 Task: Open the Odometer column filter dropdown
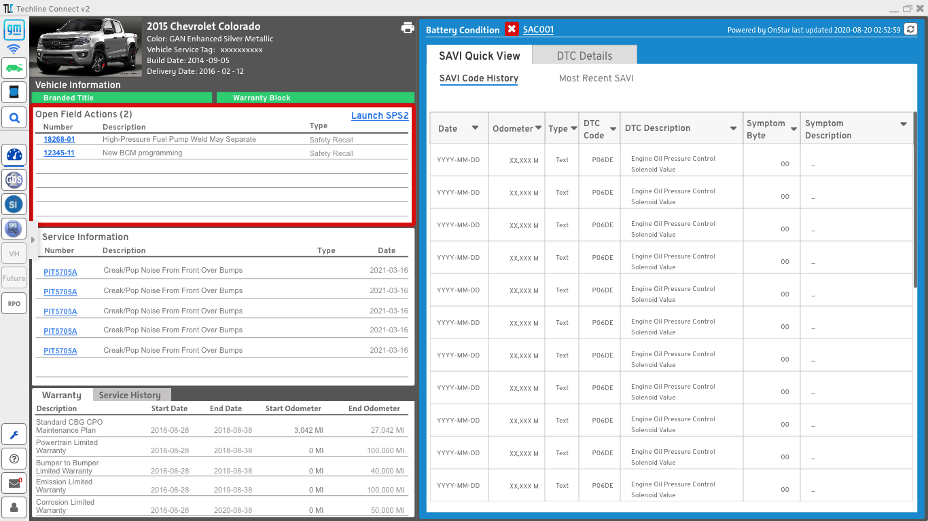[x=538, y=128]
